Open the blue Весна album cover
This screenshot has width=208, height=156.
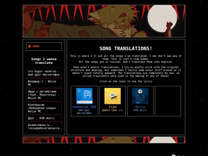[140, 96]
